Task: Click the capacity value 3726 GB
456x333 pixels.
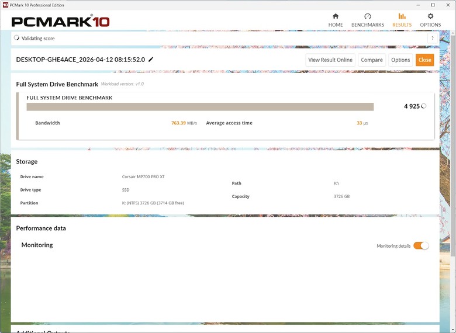Action: (x=341, y=196)
